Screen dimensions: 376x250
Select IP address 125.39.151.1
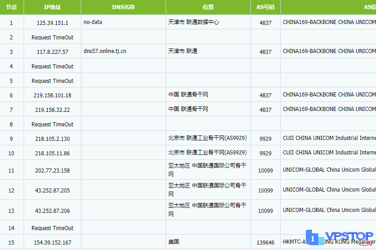[x=52, y=23]
